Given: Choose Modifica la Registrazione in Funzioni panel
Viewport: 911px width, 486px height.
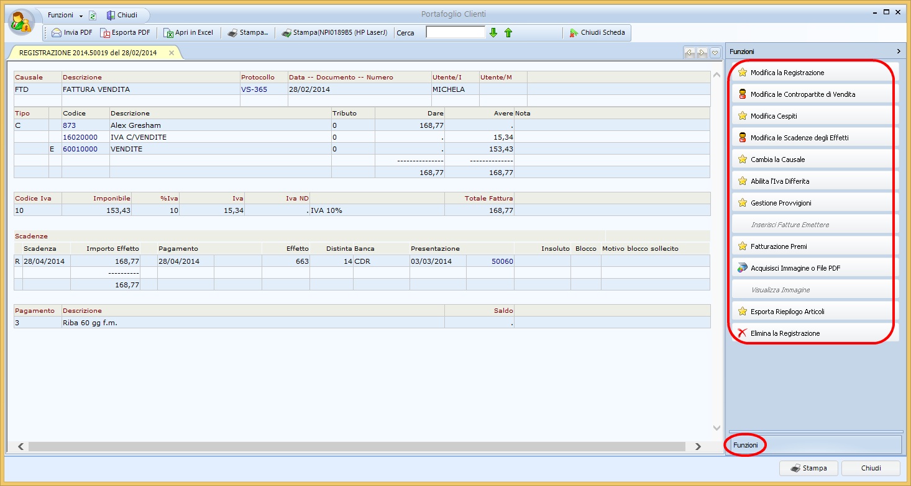Looking at the screenshot, I should pos(787,73).
